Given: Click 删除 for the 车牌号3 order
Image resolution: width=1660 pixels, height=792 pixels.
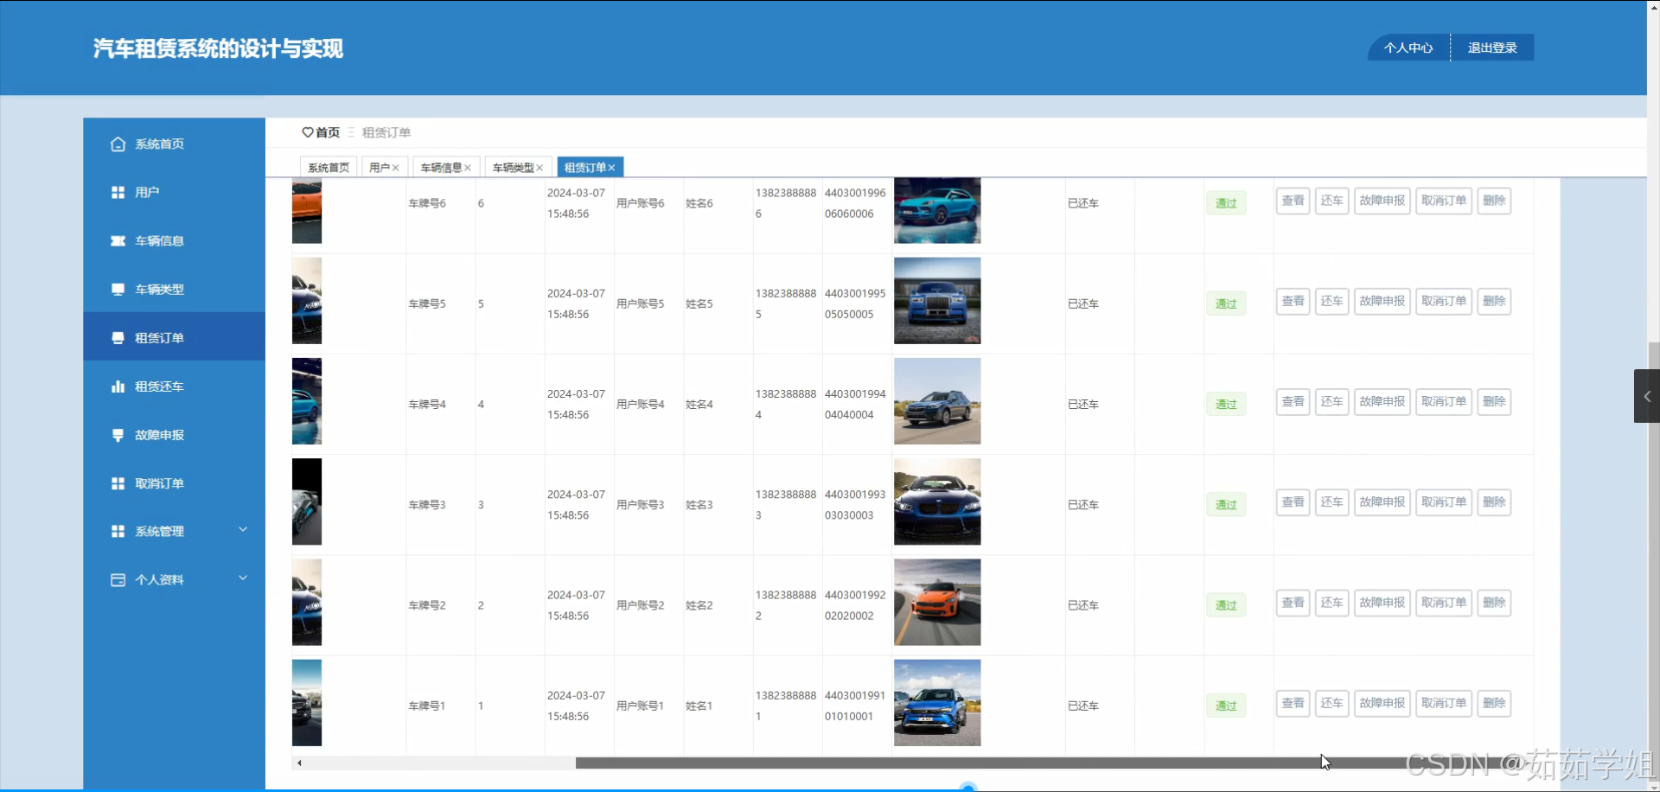Looking at the screenshot, I should coord(1494,501).
